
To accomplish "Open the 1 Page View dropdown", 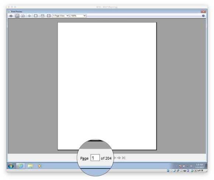I will (x=61, y=16).
